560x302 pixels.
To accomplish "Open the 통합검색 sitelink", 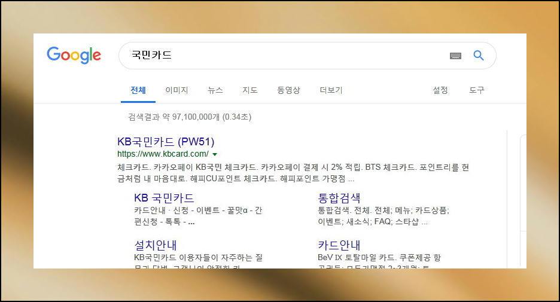I will click(x=339, y=198).
